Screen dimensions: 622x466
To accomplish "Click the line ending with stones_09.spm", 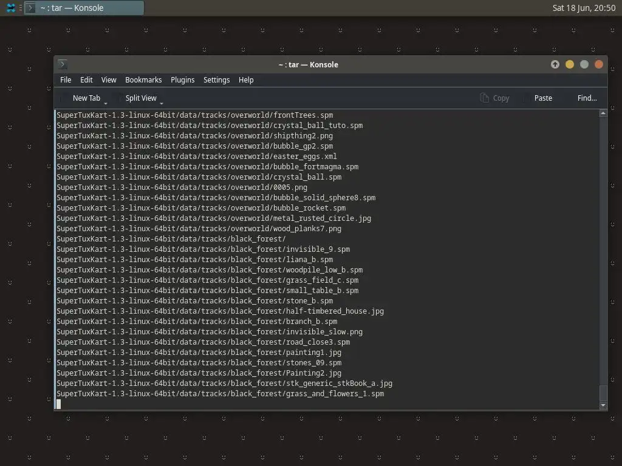I will click(x=199, y=363).
